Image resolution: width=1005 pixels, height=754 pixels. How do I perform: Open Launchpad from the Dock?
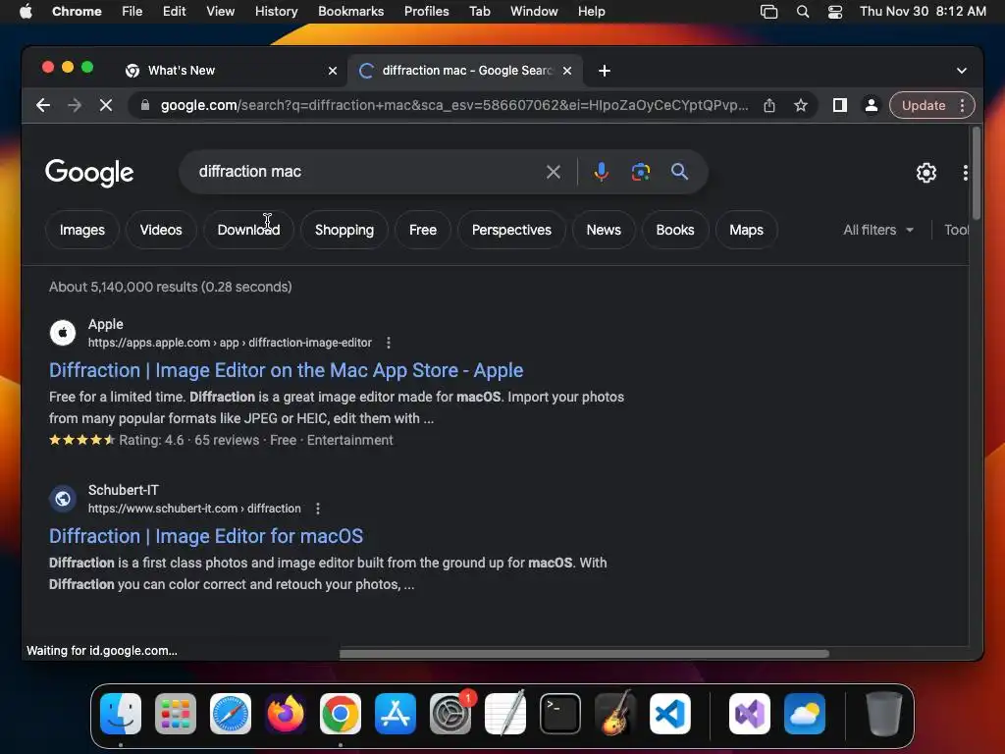176,714
